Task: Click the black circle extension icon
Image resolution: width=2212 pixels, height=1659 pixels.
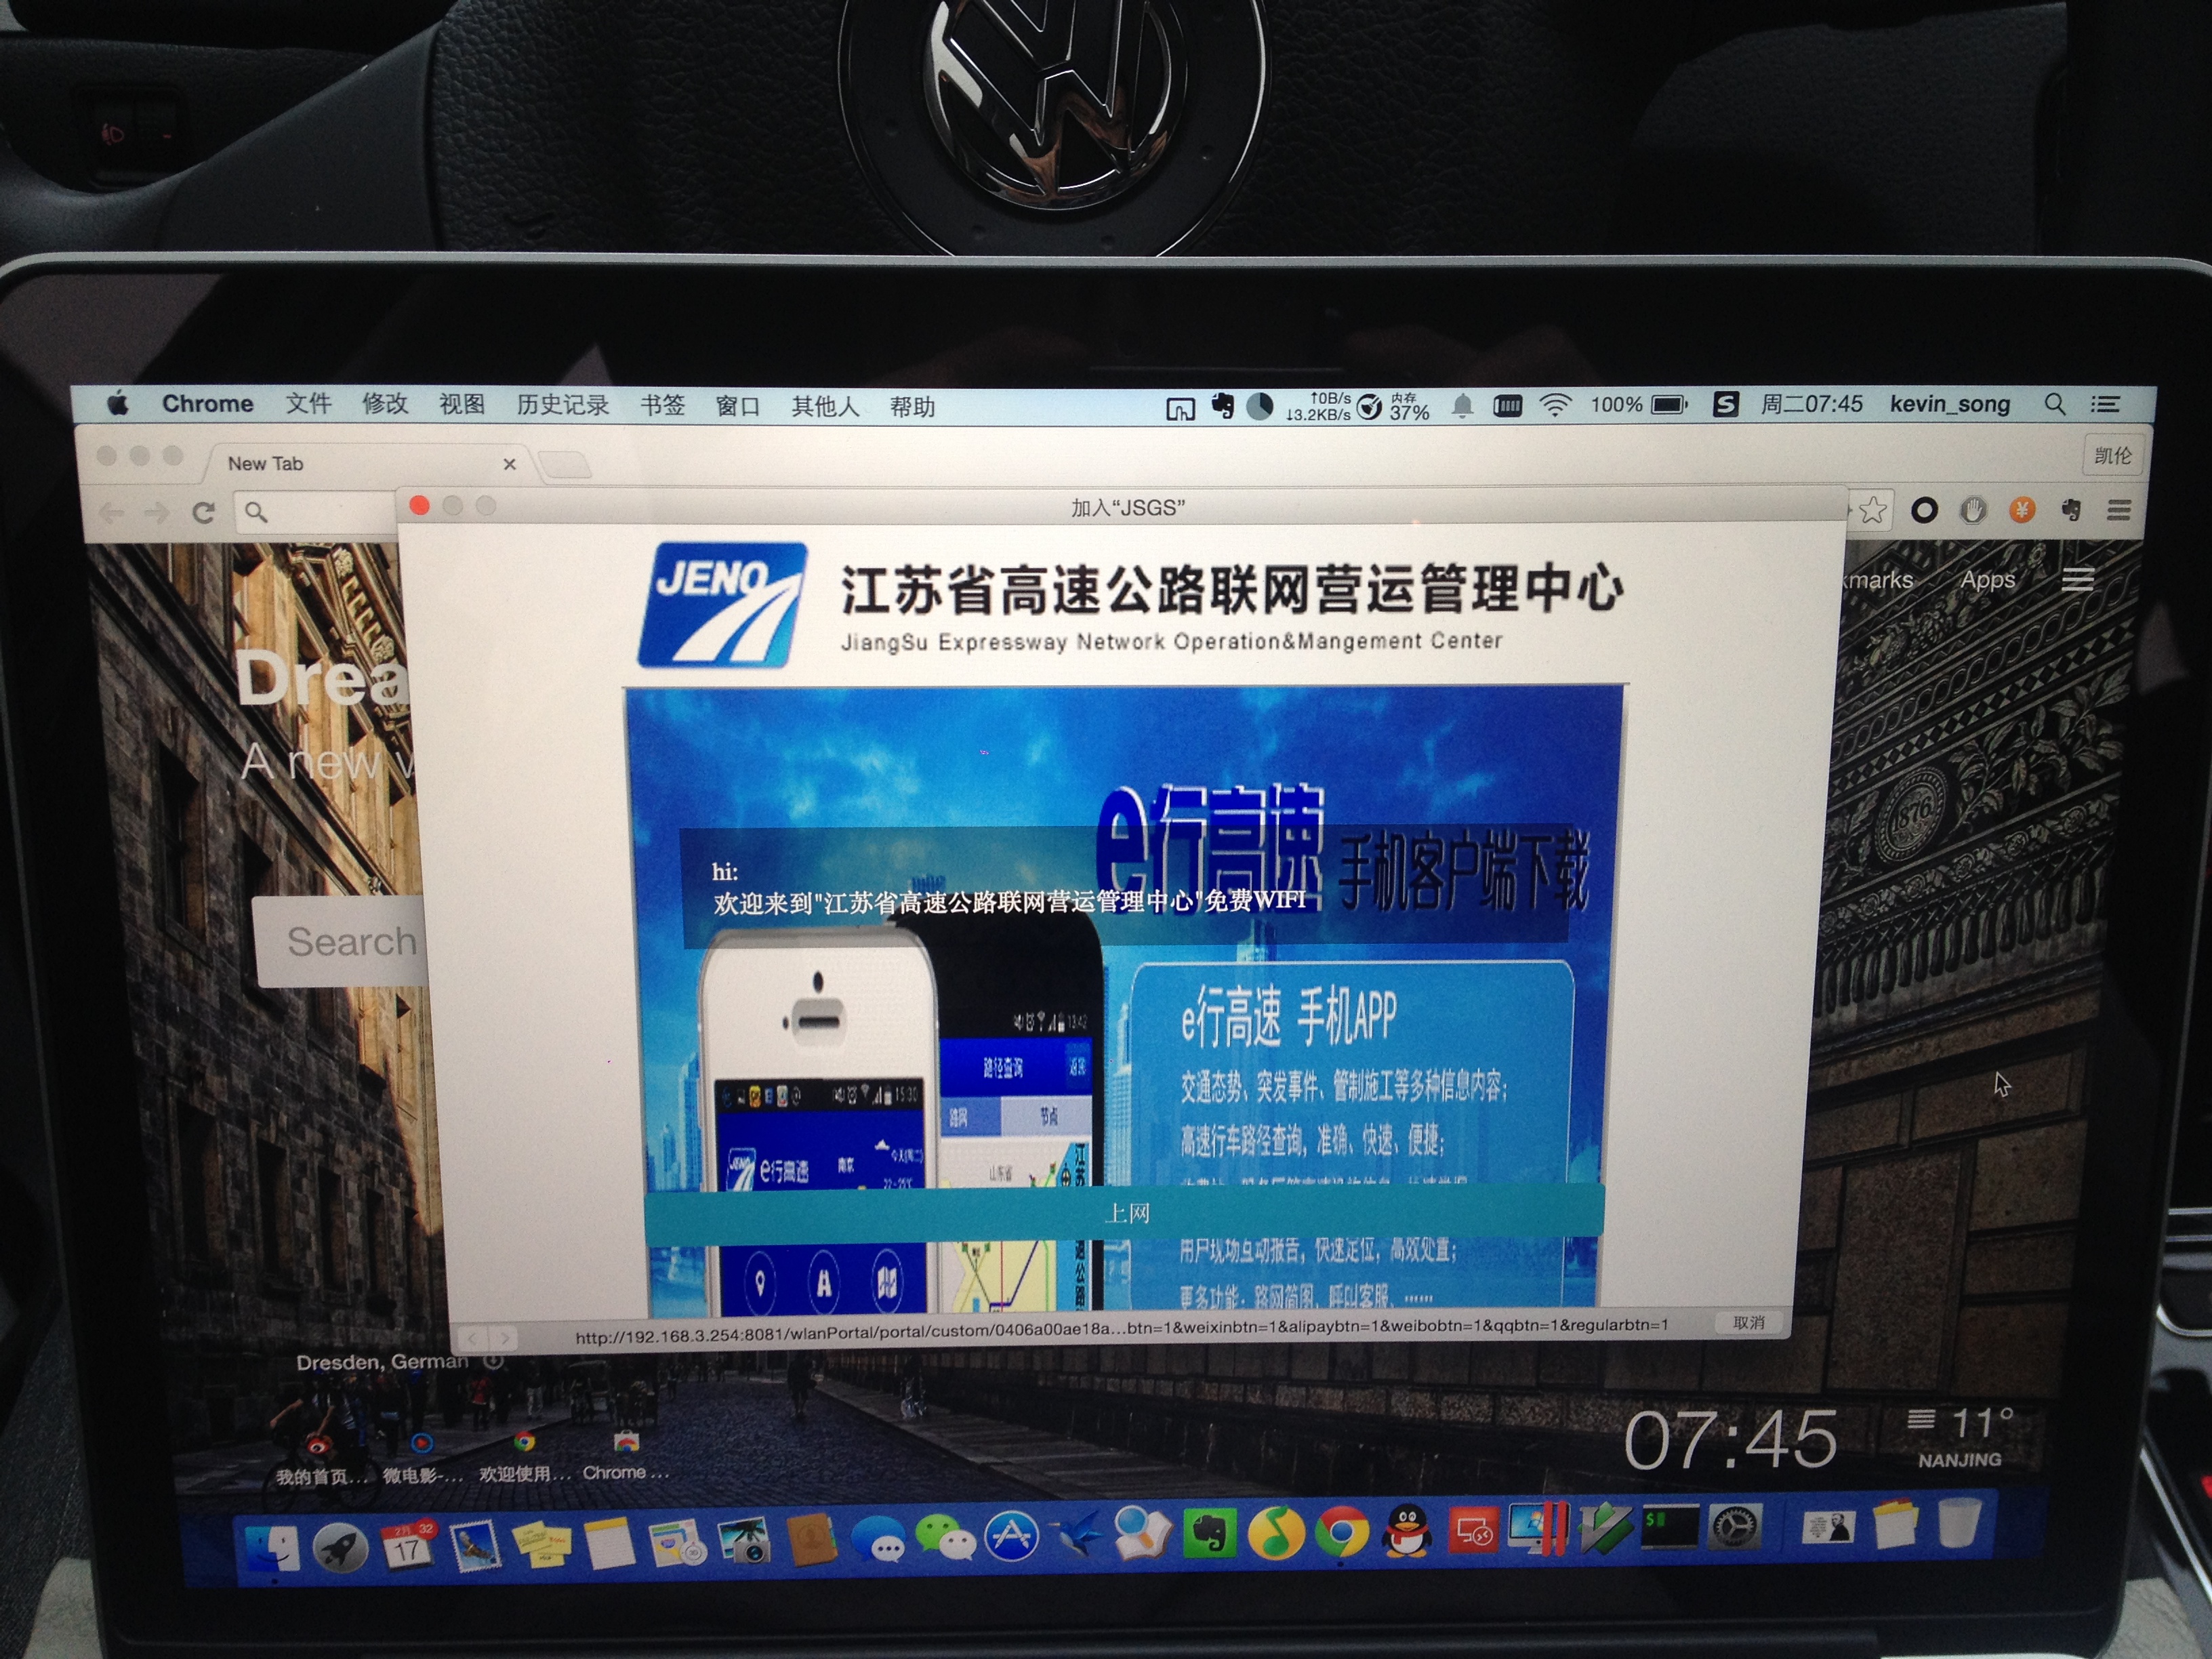Action: coord(1923,511)
